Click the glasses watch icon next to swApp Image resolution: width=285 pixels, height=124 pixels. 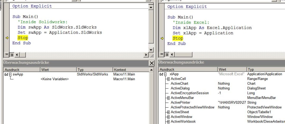(x=6, y=74)
